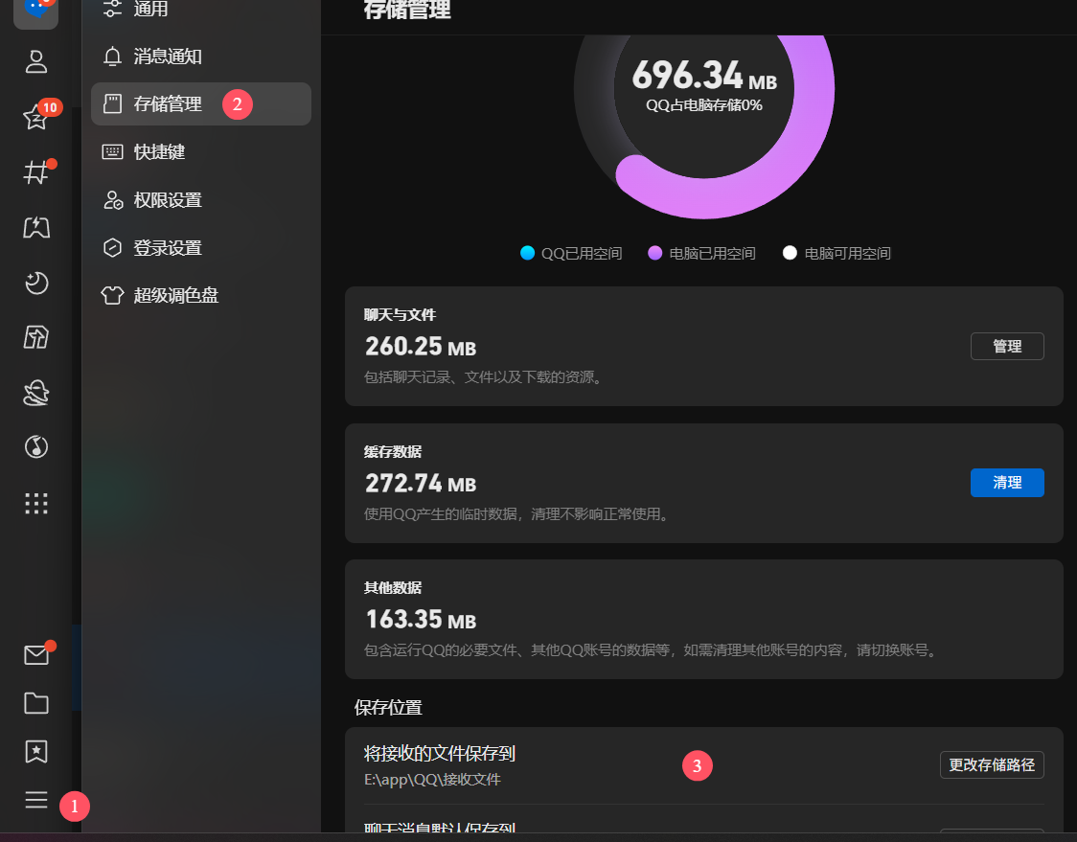This screenshot has width=1077, height=842.
Task: Open the contacts person icon in sidebar
Action: 35,62
